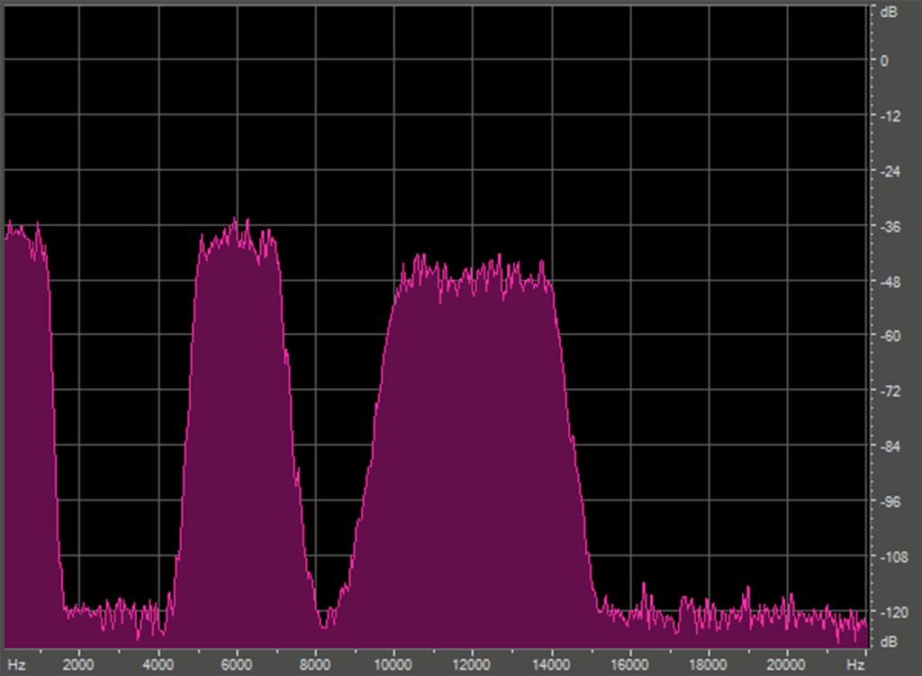Click the 6000 Hz frequency axis label
Screen dimensions: 922x676
coord(237,665)
